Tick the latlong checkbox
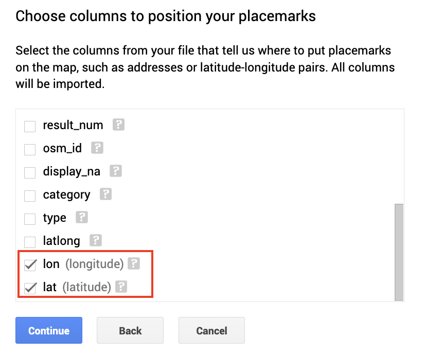 [30, 242]
